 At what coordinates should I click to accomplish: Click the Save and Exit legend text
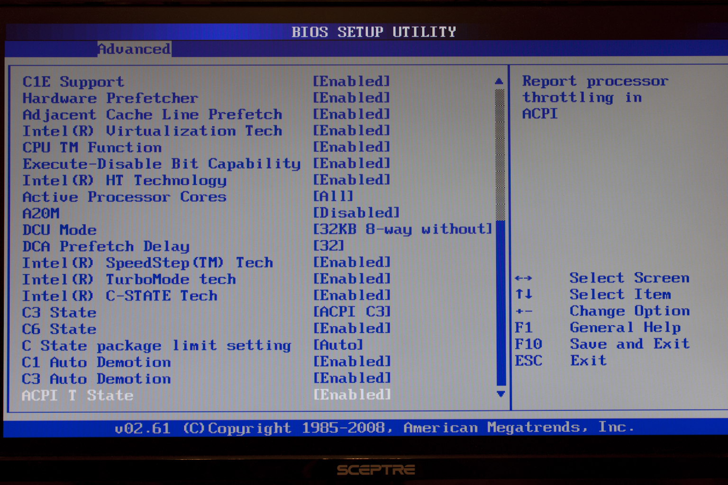click(629, 344)
